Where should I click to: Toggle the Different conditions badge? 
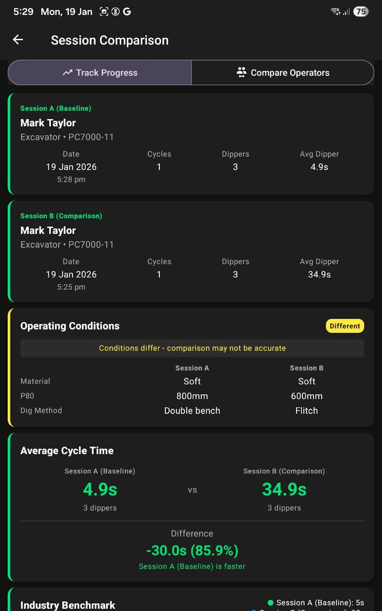[345, 326]
